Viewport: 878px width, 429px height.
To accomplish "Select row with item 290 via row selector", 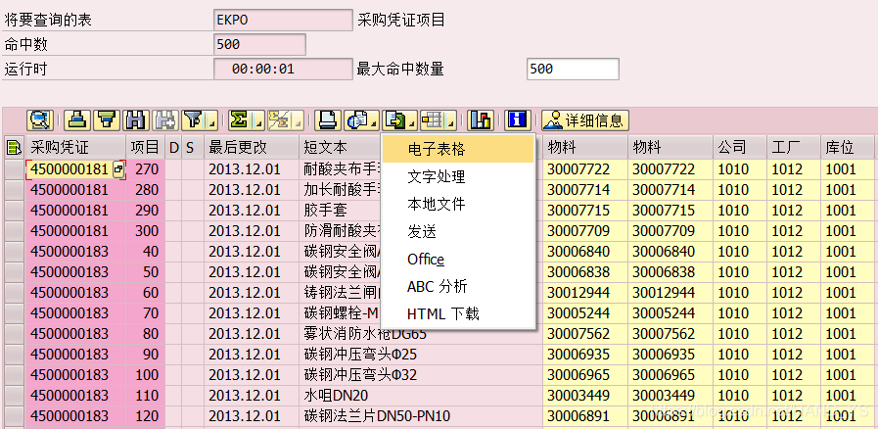I will [15, 210].
